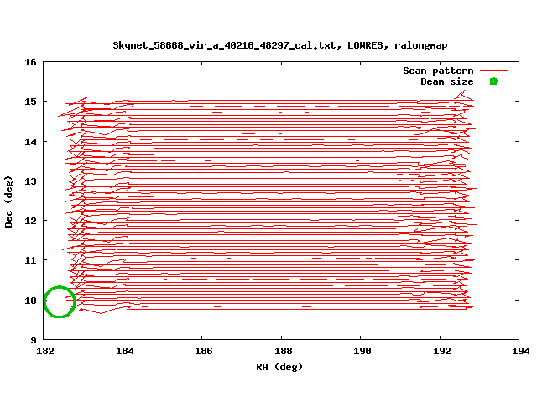Click the x-axis tick label 182
Viewport: 537px width, 403px height.
[45, 351]
